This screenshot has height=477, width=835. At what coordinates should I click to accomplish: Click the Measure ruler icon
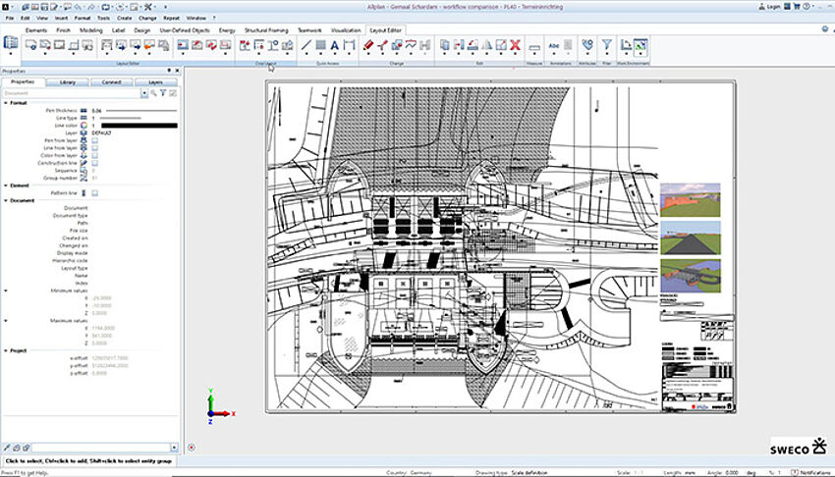534,46
